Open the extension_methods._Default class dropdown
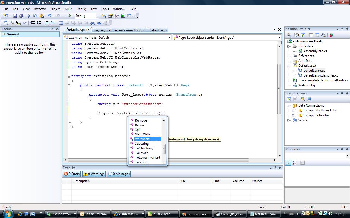Screen dimensions: 350x218 170,38
